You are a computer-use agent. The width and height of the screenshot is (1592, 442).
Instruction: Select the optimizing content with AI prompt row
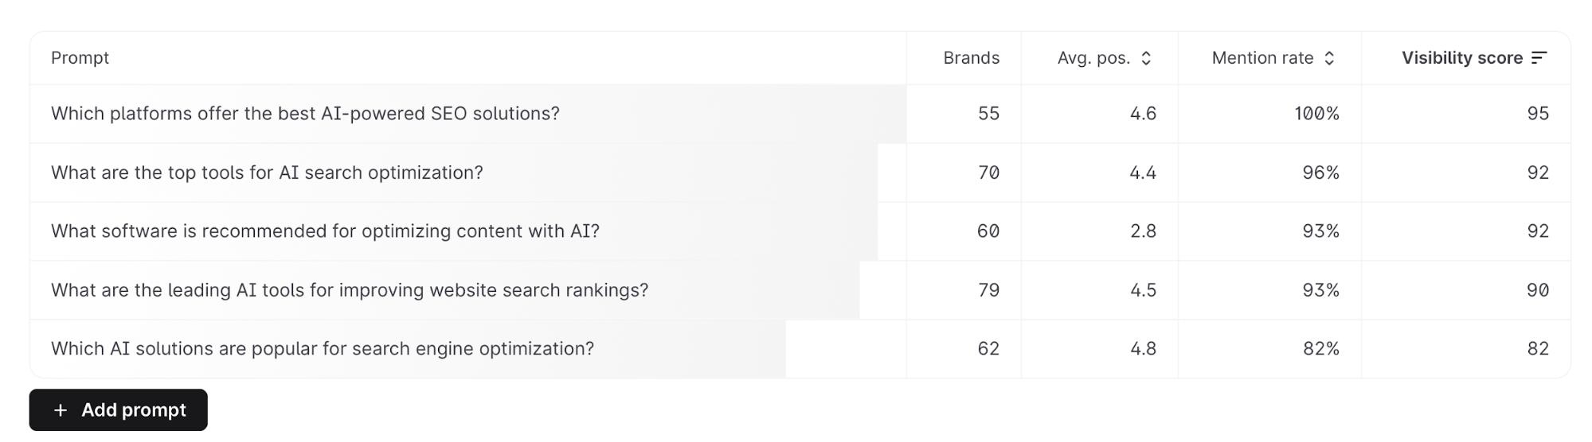325,231
